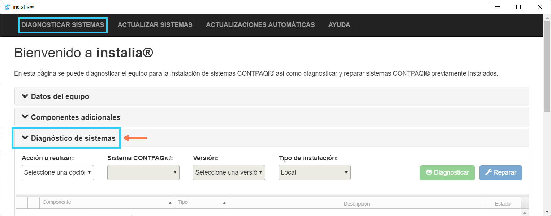This screenshot has height=216, width=551.
Task: Open the Ayuda menu item
Action: pos(339,25)
